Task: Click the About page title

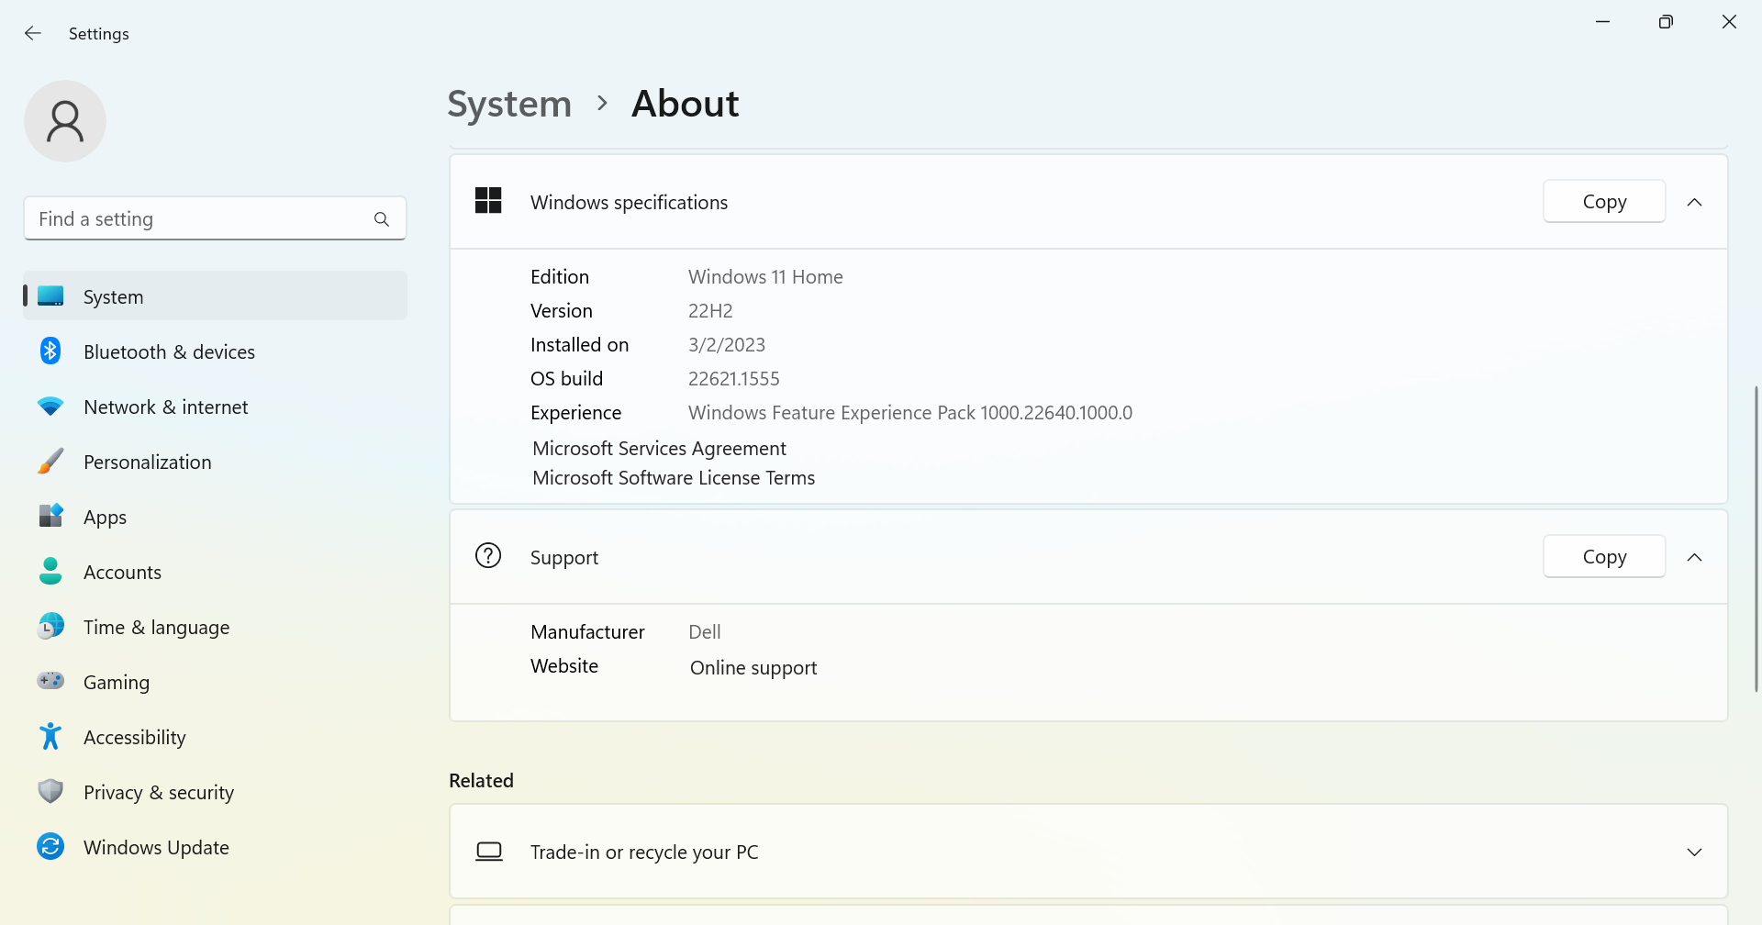Action: tap(686, 103)
